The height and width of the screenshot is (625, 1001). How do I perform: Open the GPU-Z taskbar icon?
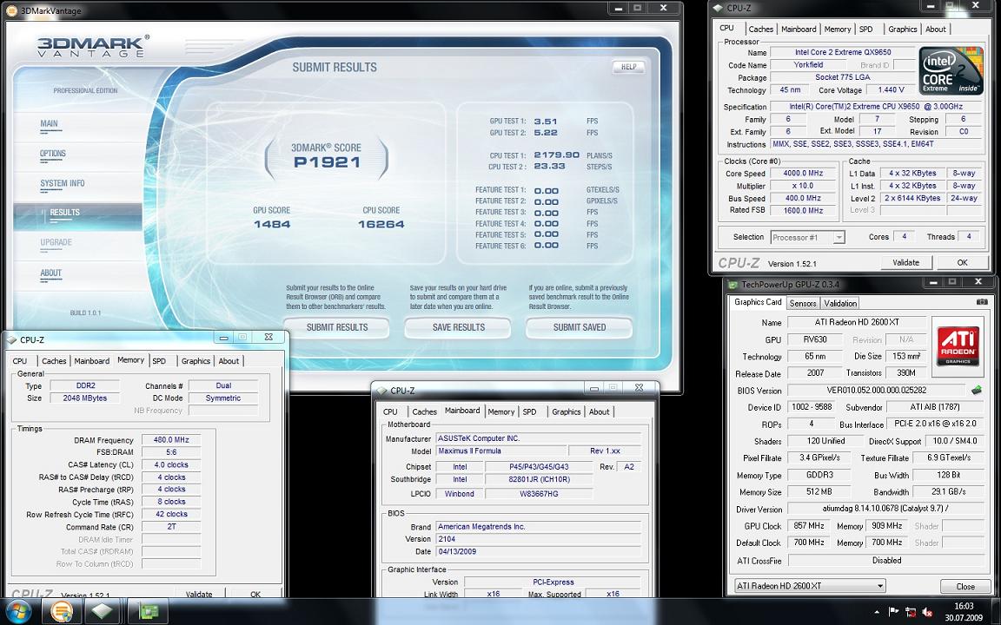pos(147,612)
